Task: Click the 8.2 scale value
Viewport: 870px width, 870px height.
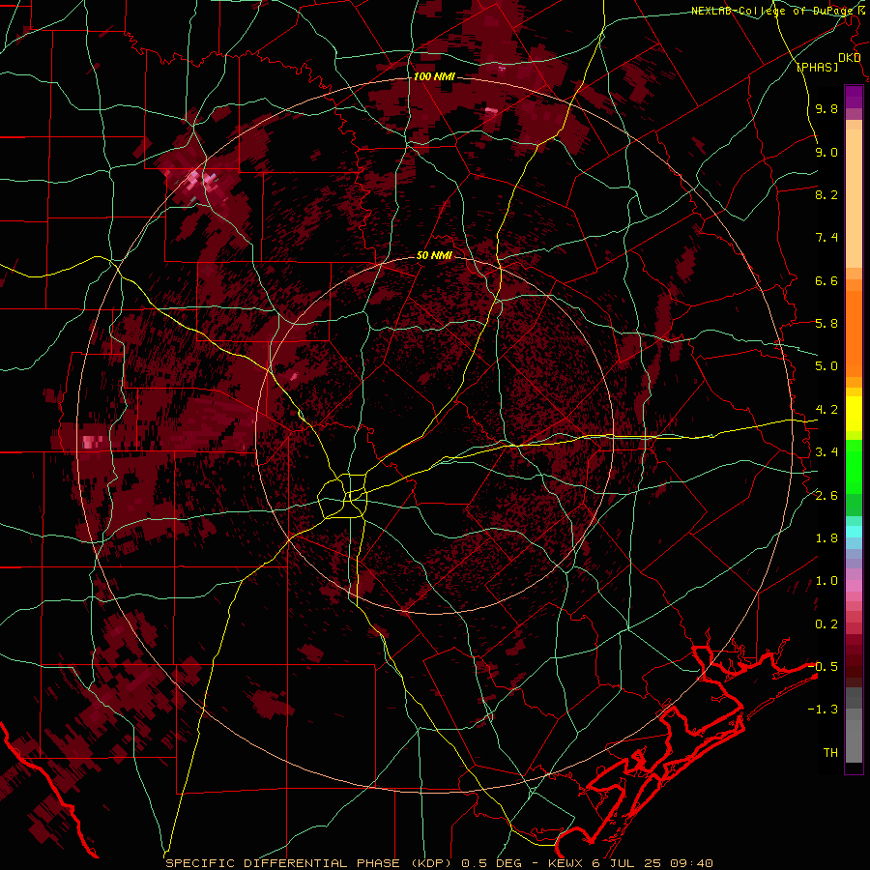Action: coord(826,194)
